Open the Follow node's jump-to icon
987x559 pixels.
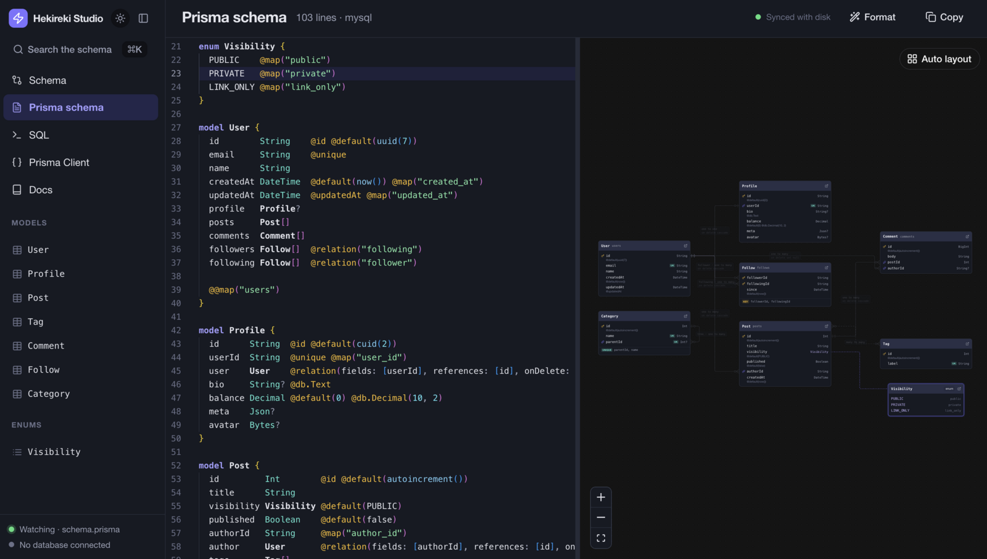coord(827,268)
